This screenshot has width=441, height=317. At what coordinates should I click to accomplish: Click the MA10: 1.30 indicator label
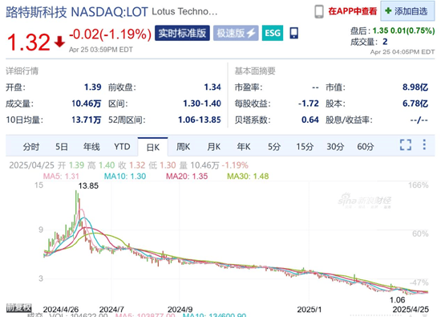click(x=125, y=177)
